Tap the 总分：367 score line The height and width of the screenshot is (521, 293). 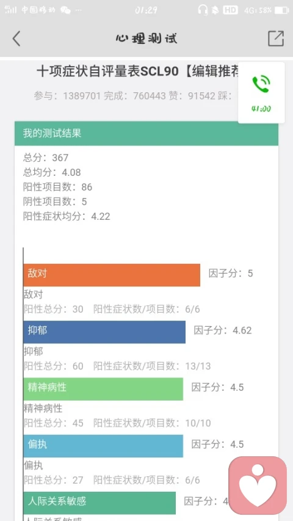[x=46, y=158]
